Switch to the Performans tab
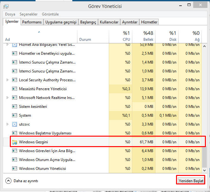This screenshot has height=192, width=210. point(32,22)
